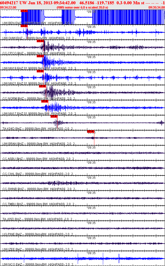This screenshot has width=165, height=266.
Task: Select the xT 4 pick flag on the UW GHW trace
Action: [24, 26]
